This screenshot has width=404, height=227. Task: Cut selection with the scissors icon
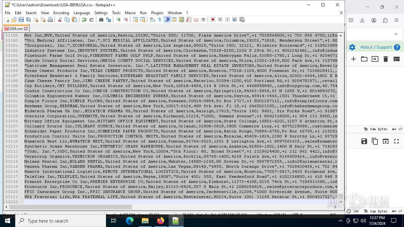coord(60,20)
